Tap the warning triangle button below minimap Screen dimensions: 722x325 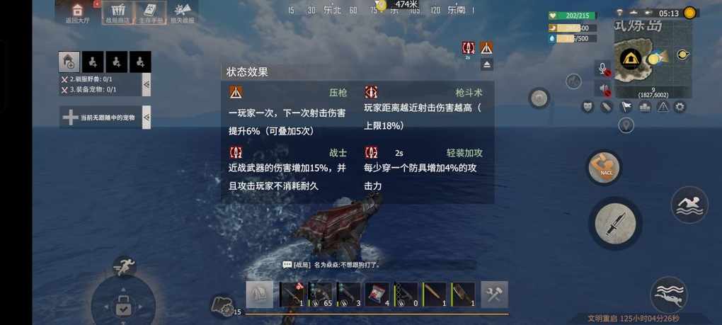coord(663,107)
